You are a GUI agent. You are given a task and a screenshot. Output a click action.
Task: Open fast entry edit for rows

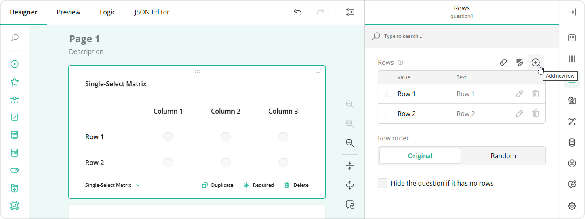[x=520, y=62]
